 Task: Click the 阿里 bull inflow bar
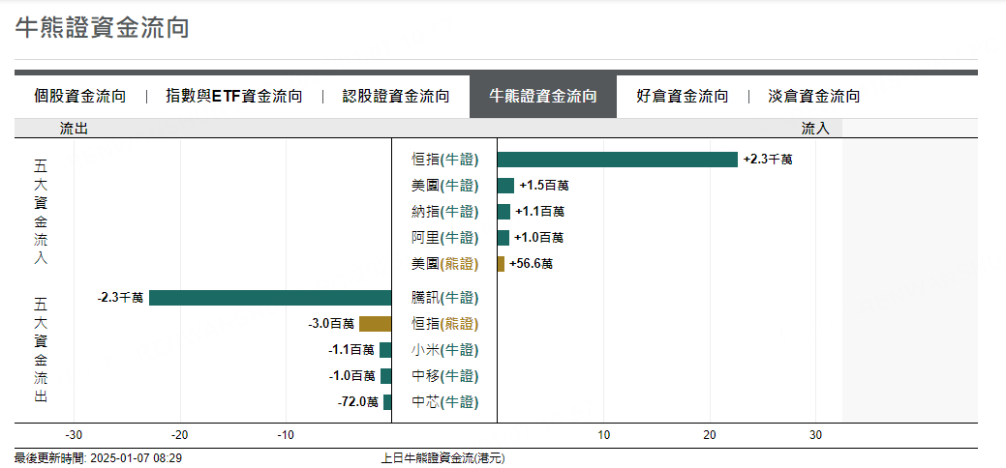[503, 238]
